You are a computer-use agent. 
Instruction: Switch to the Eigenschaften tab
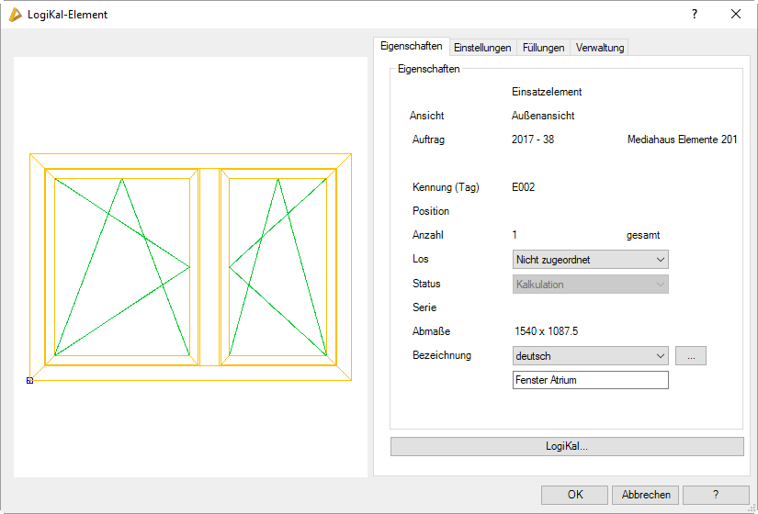click(411, 47)
